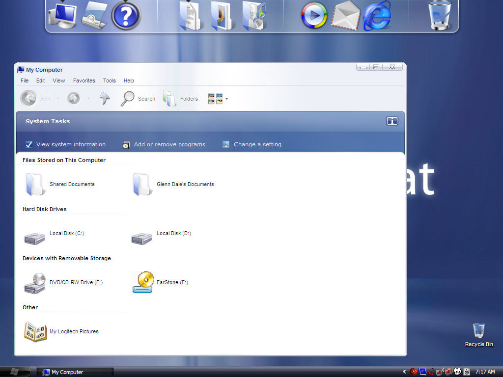Click the 'My Logitech Pictures' label
Image resolution: width=503 pixels, height=377 pixels.
point(74,331)
